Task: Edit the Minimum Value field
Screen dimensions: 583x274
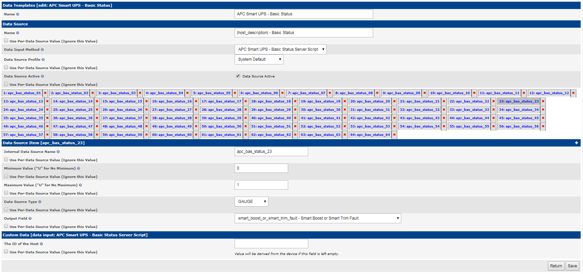Action: pos(261,168)
